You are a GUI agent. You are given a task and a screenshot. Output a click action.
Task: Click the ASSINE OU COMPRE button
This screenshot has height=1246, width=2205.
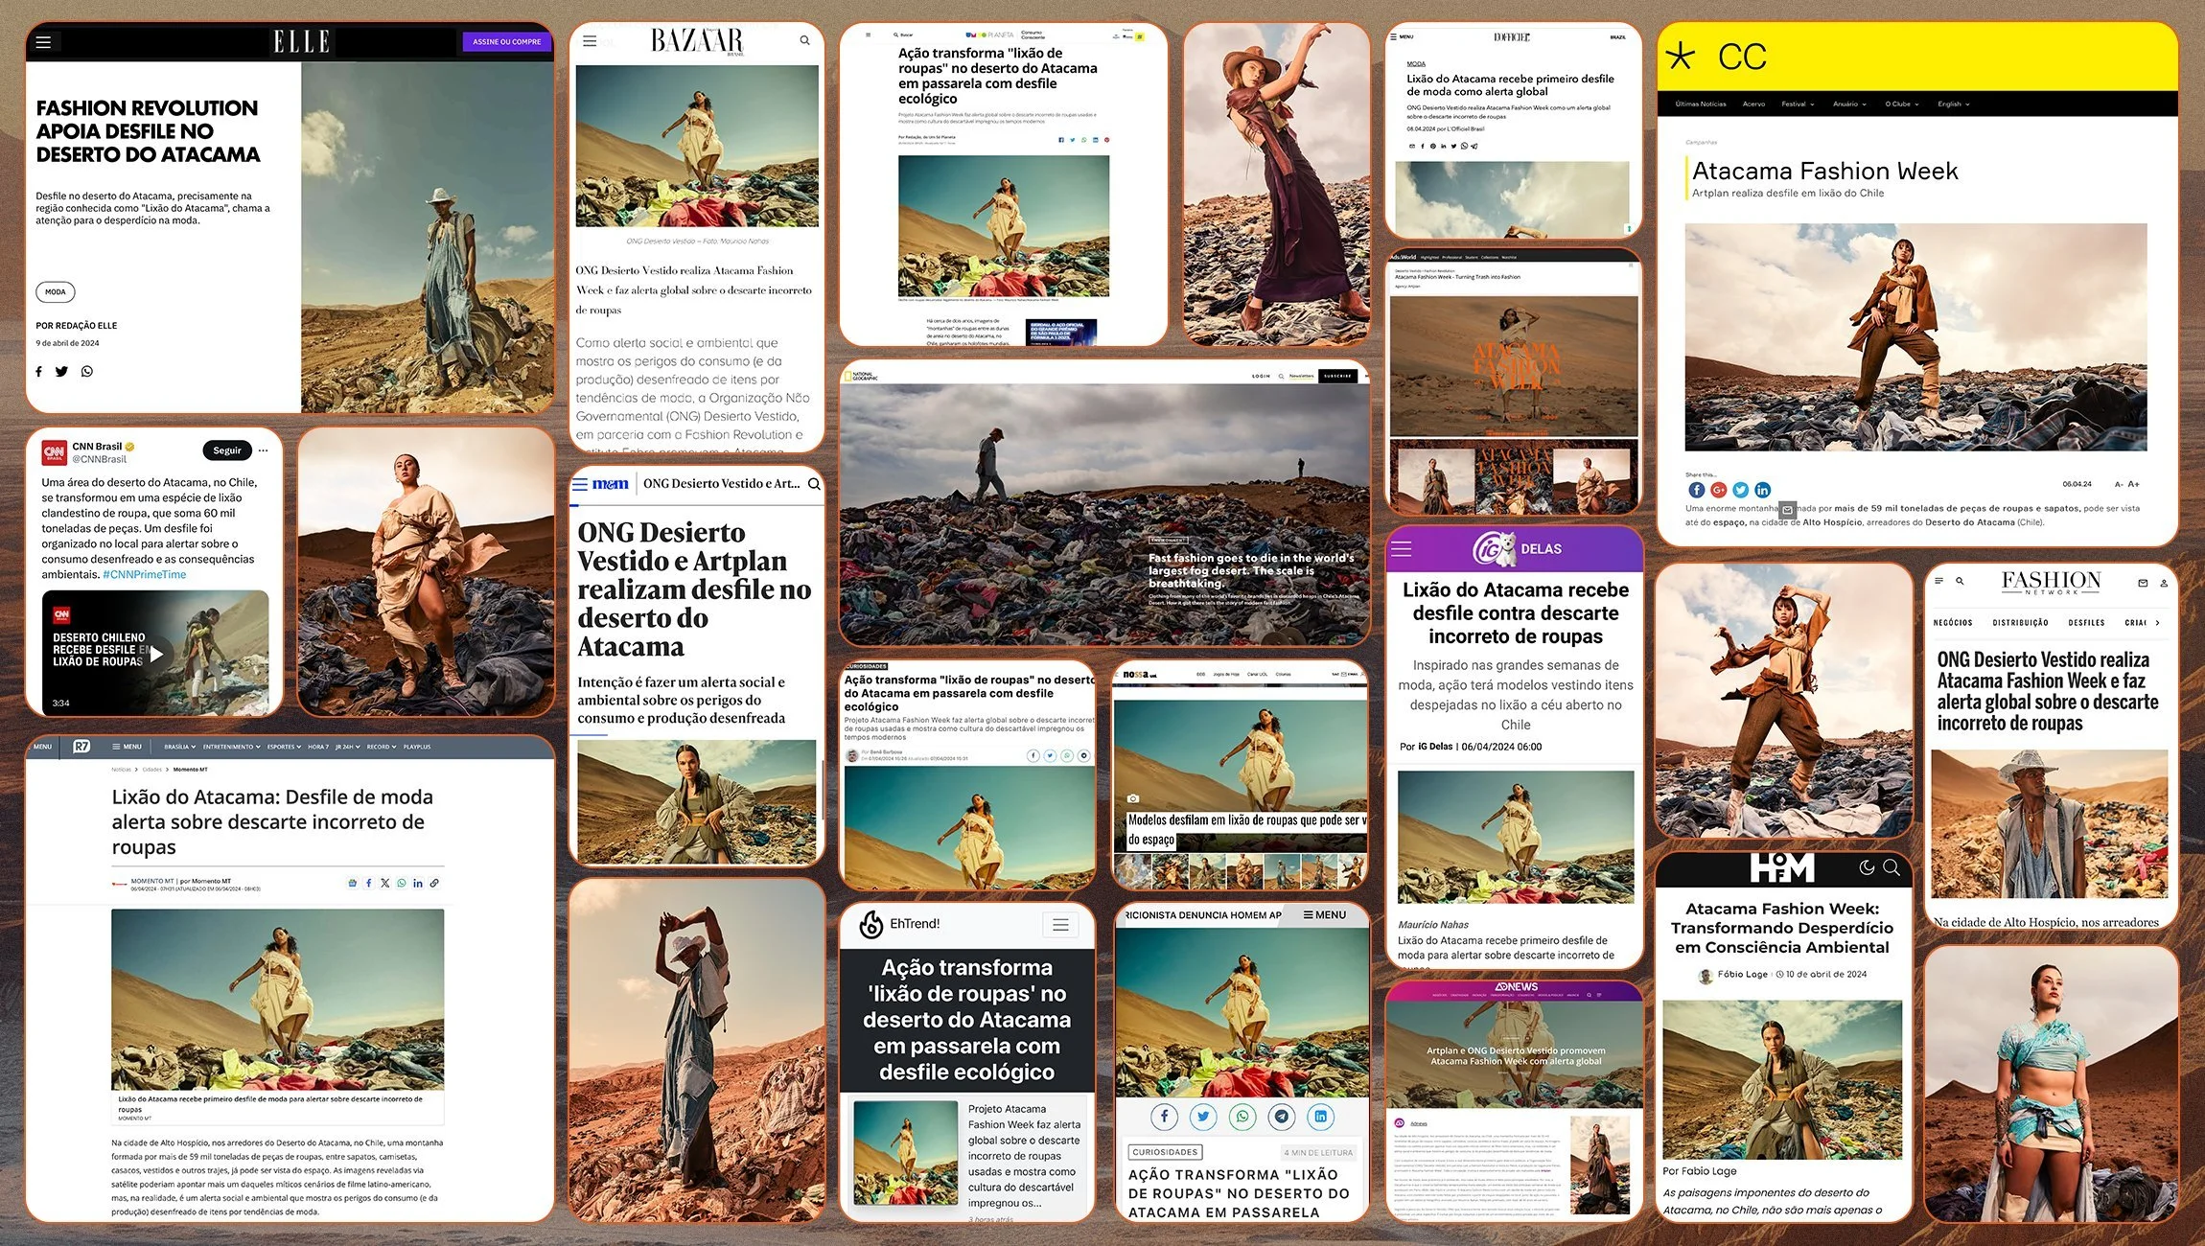tap(506, 42)
